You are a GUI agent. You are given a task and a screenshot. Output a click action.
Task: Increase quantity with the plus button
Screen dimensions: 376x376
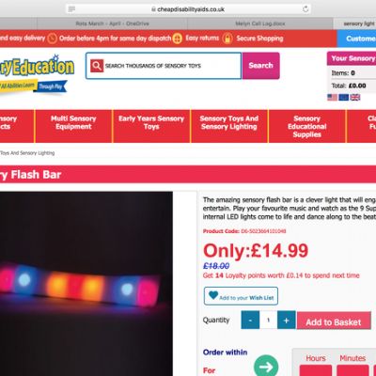pyautogui.click(x=287, y=320)
